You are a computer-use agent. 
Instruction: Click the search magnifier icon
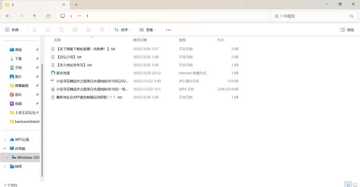(x=351, y=16)
